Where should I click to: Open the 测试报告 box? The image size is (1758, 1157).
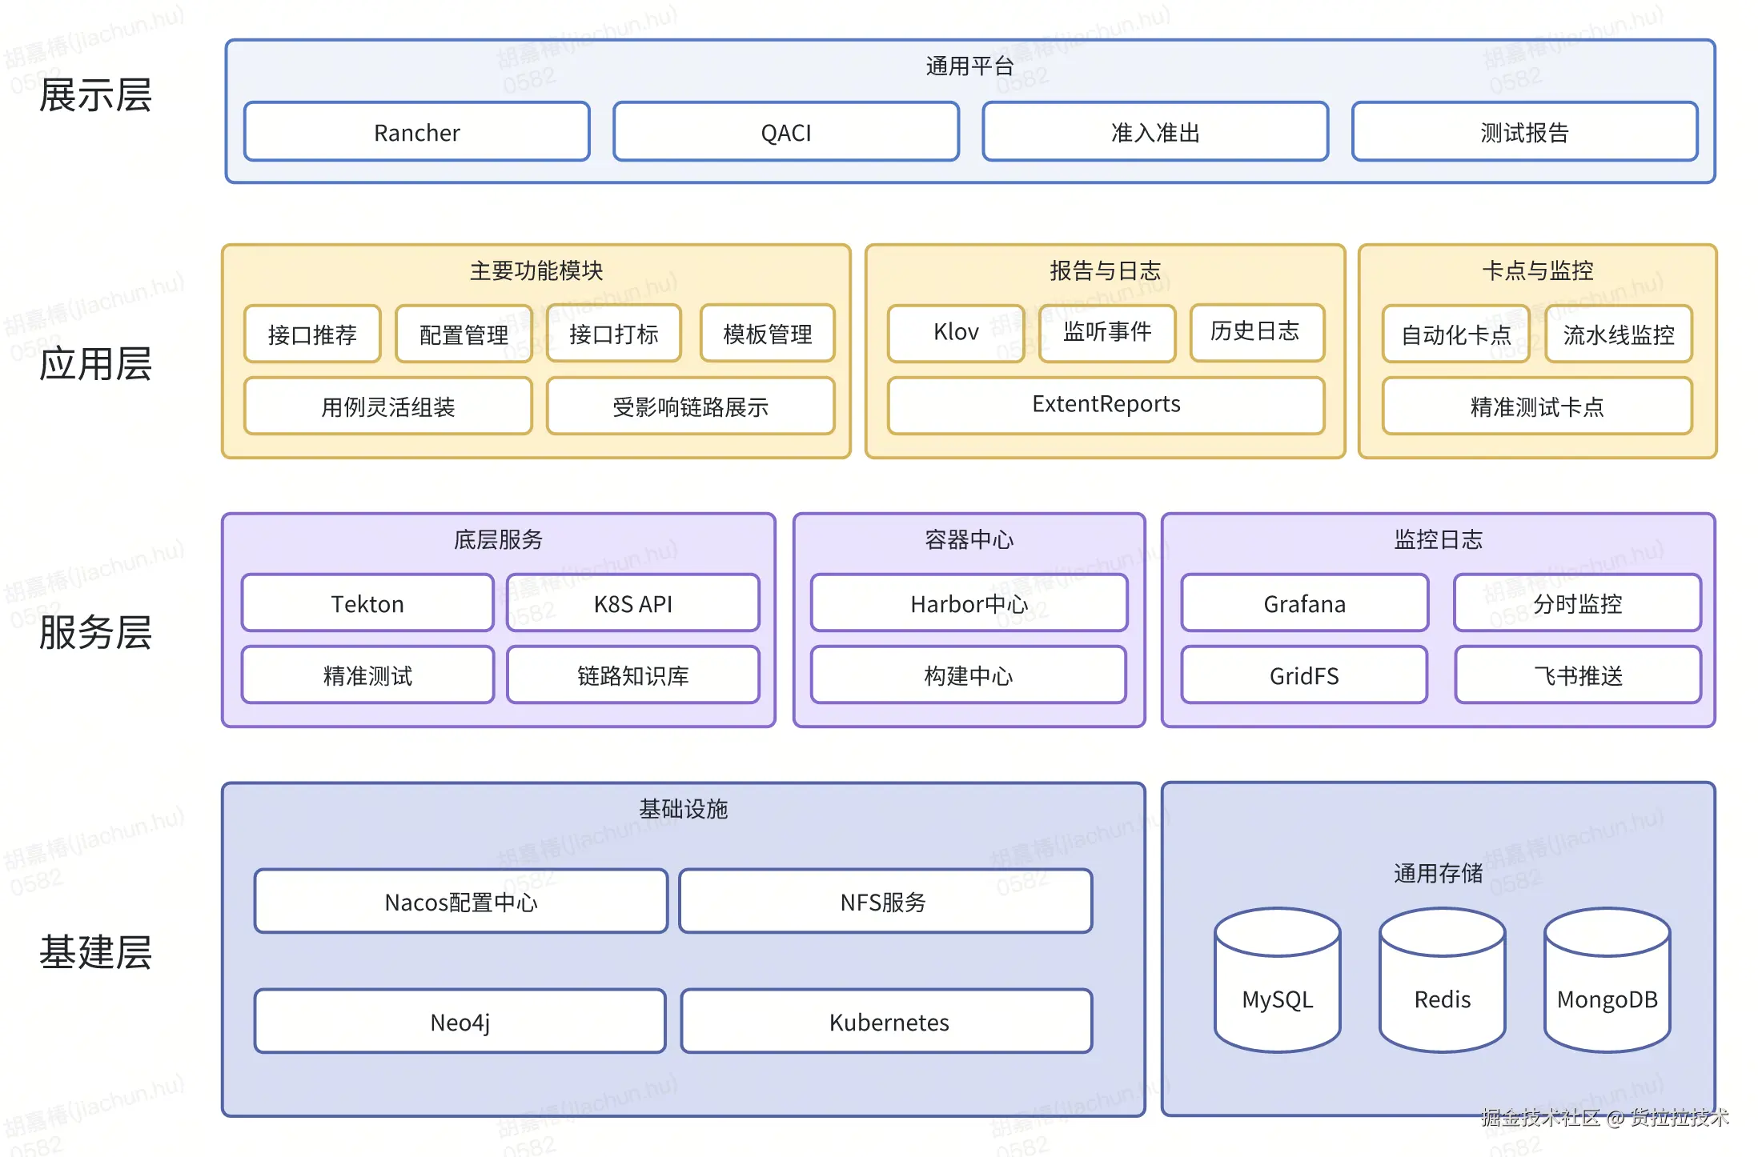point(1524,132)
